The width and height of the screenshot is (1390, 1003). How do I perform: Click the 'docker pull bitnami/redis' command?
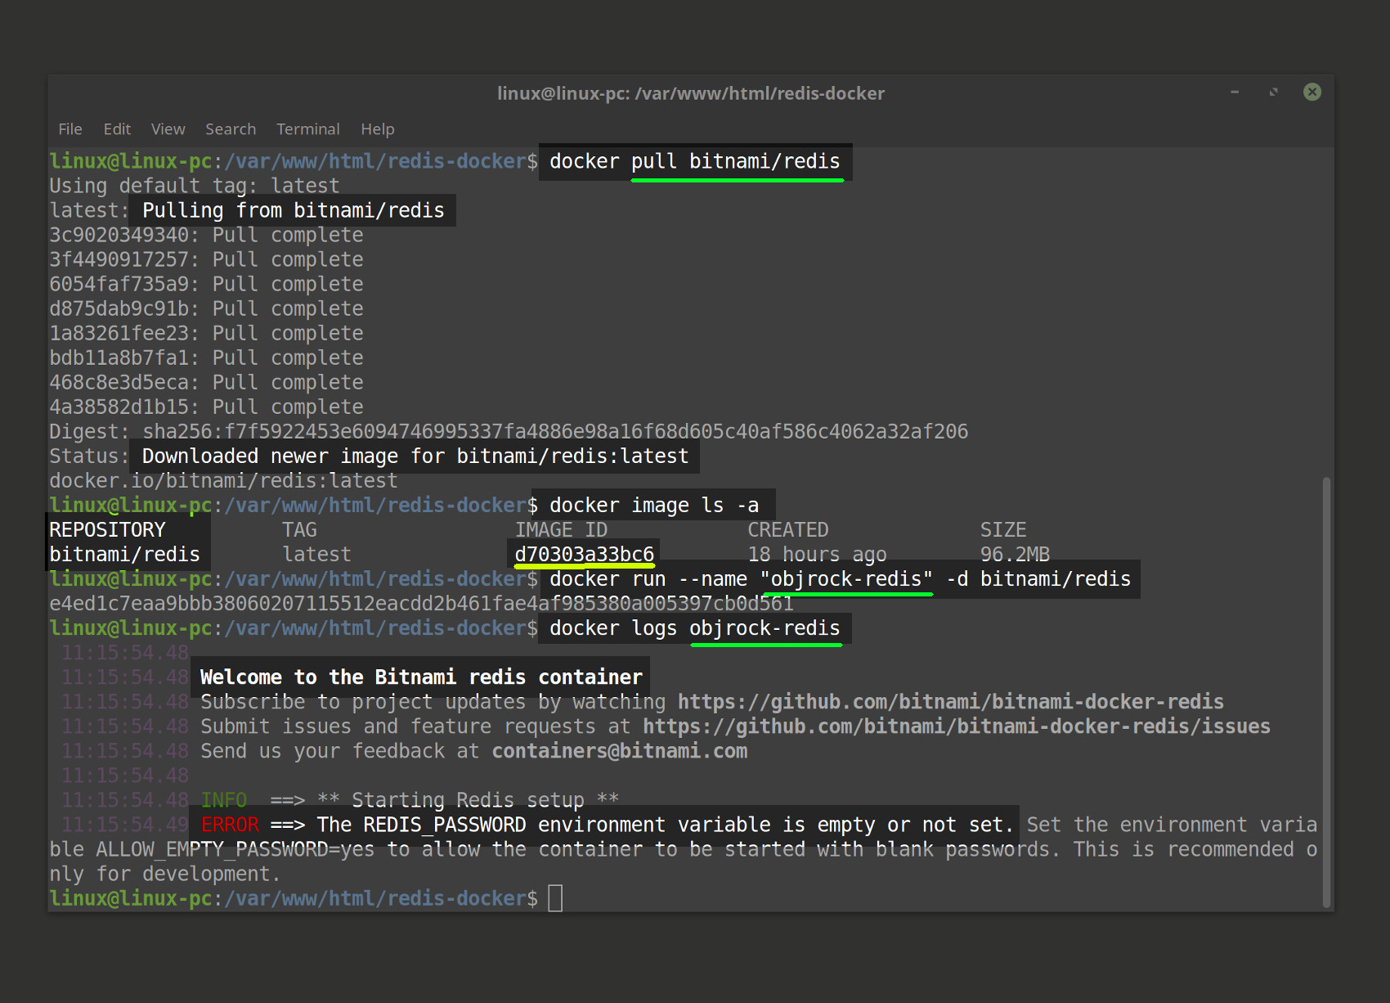tap(695, 161)
